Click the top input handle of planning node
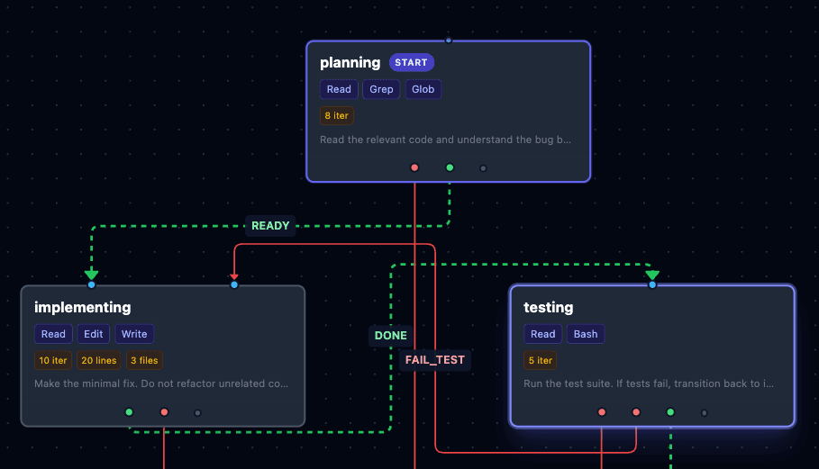Screen dimensions: 819x469 click(448, 41)
